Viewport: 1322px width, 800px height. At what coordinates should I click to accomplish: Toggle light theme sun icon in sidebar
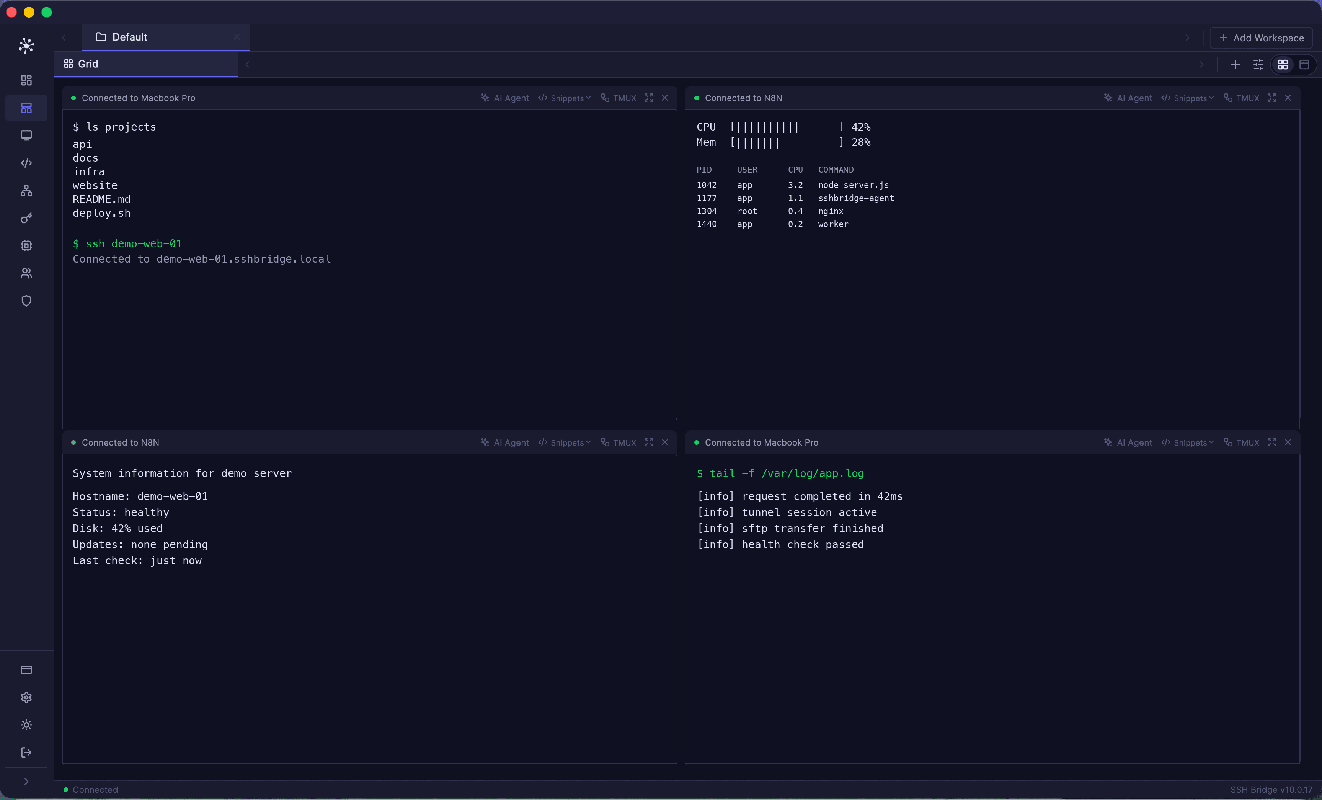(x=26, y=725)
